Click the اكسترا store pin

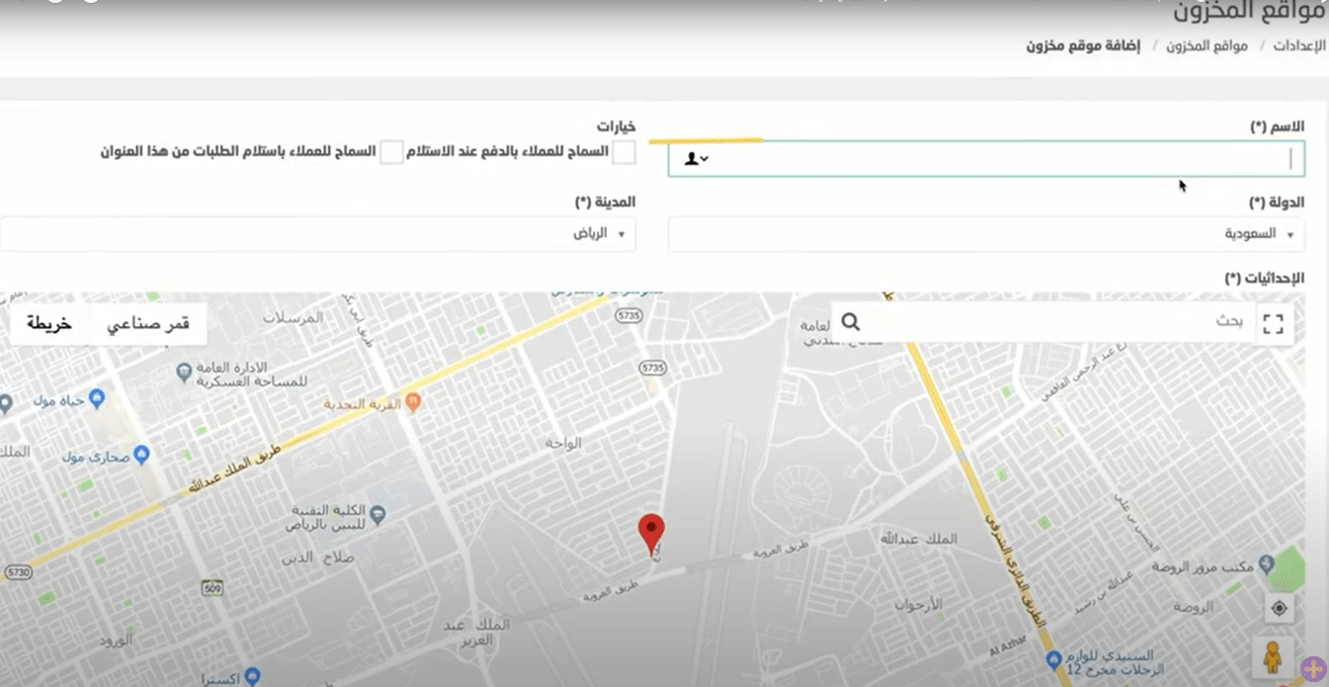(x=252, y=677)
